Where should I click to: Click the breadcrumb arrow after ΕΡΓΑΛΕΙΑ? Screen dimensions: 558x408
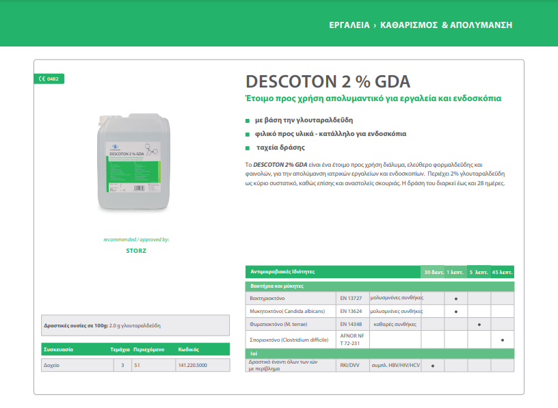(375, 25)
